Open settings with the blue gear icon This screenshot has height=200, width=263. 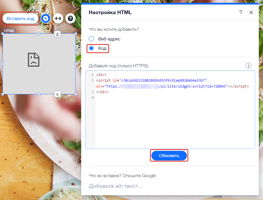pyautogui.click(x=46, y=18)
